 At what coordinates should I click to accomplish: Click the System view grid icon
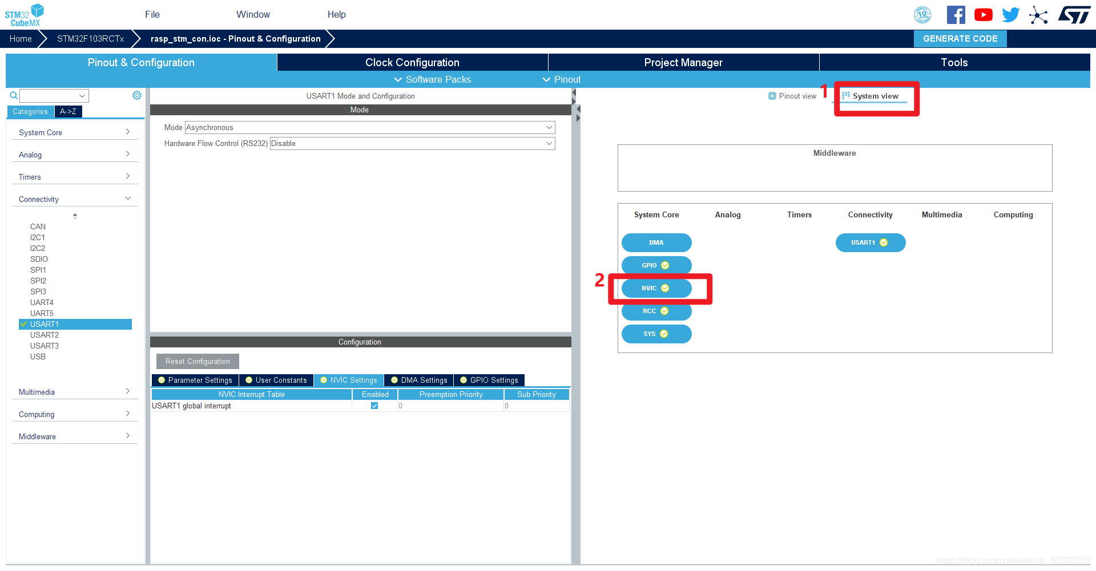[x=846, y=95]
